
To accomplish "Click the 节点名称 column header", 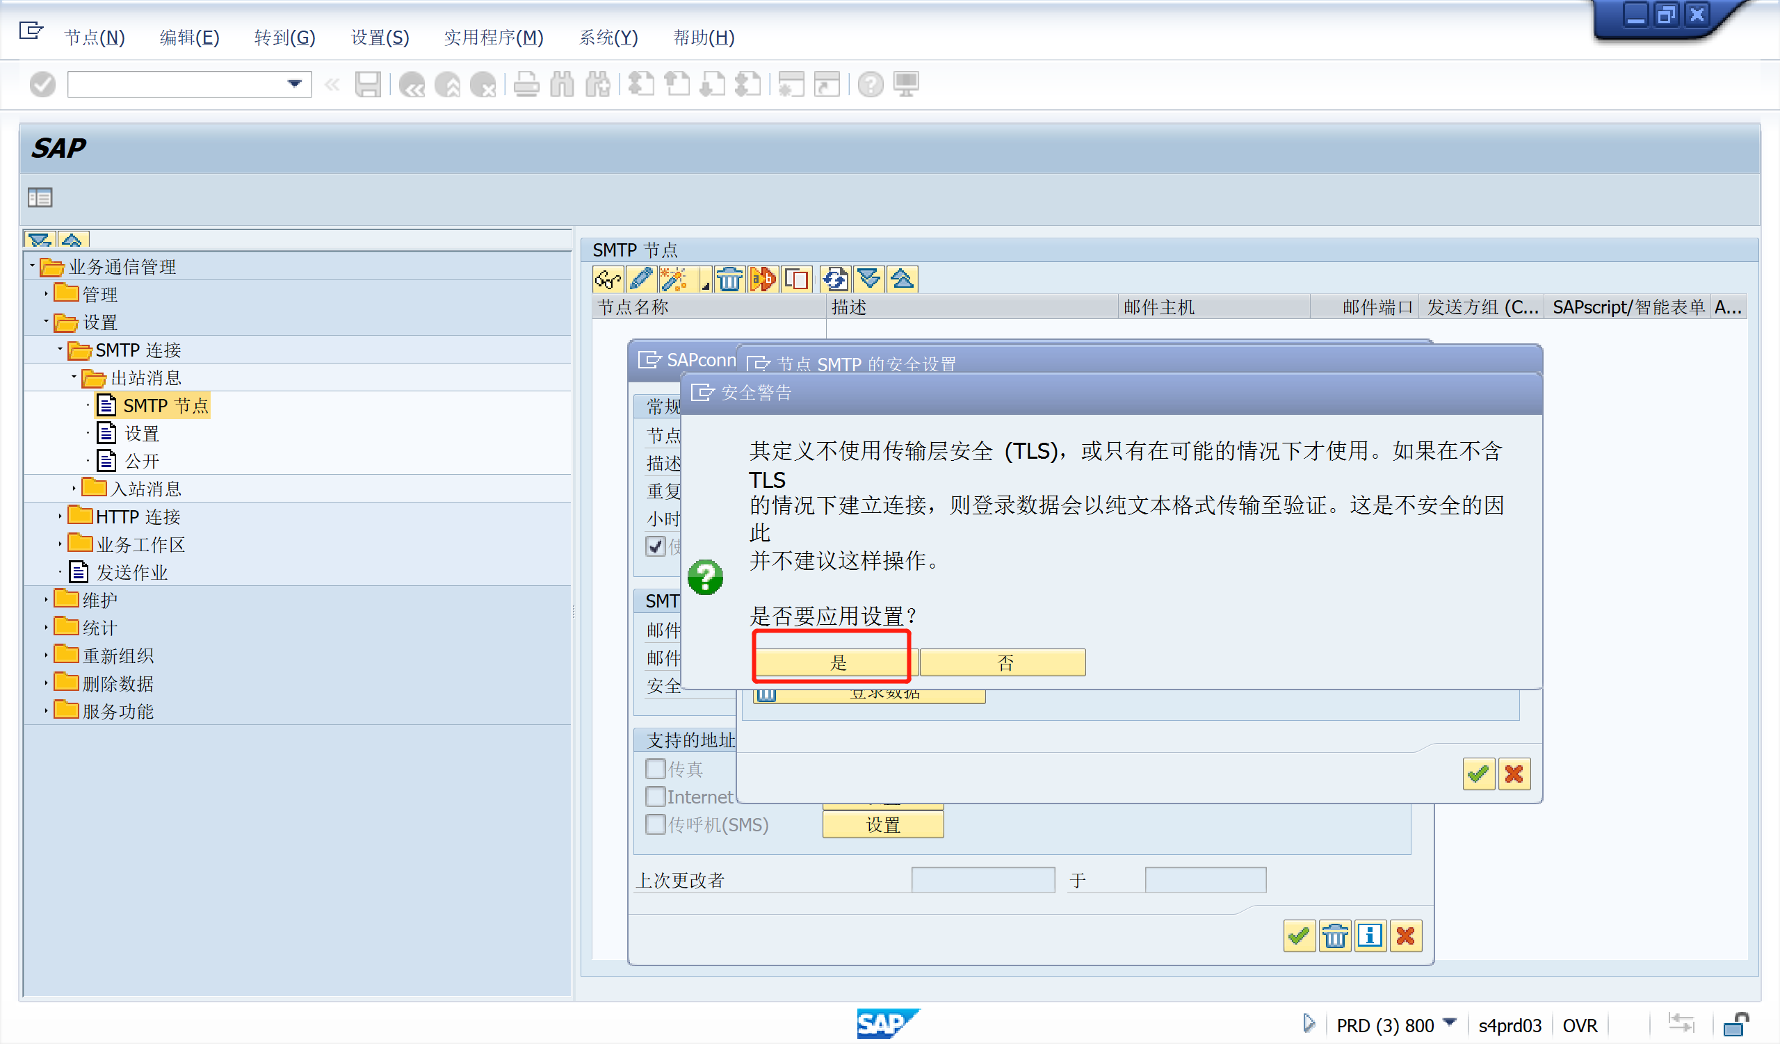I will pyautogui.click(x=709, y=307).
